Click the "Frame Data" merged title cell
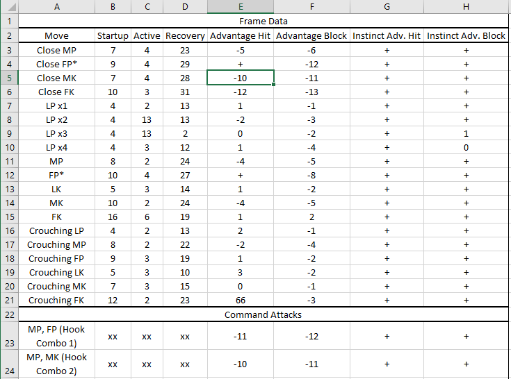Screen dimensions: 511x379 [263, 22]
